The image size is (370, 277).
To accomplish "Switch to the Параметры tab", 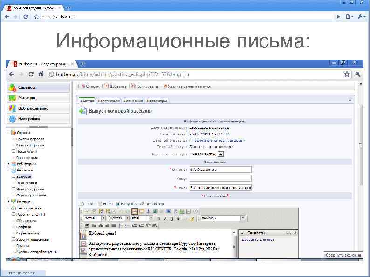I will (157, 101).
